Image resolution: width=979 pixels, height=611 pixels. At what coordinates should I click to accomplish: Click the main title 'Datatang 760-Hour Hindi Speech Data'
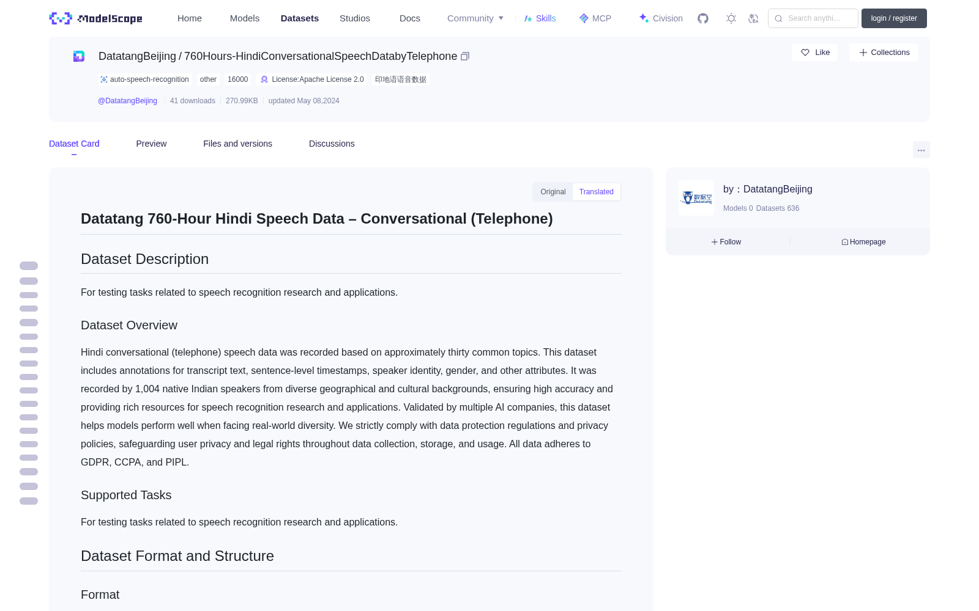pos(212,219)
